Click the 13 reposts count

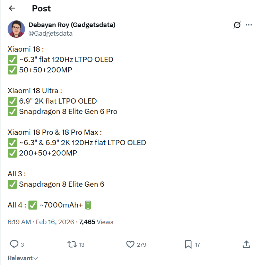82,245
